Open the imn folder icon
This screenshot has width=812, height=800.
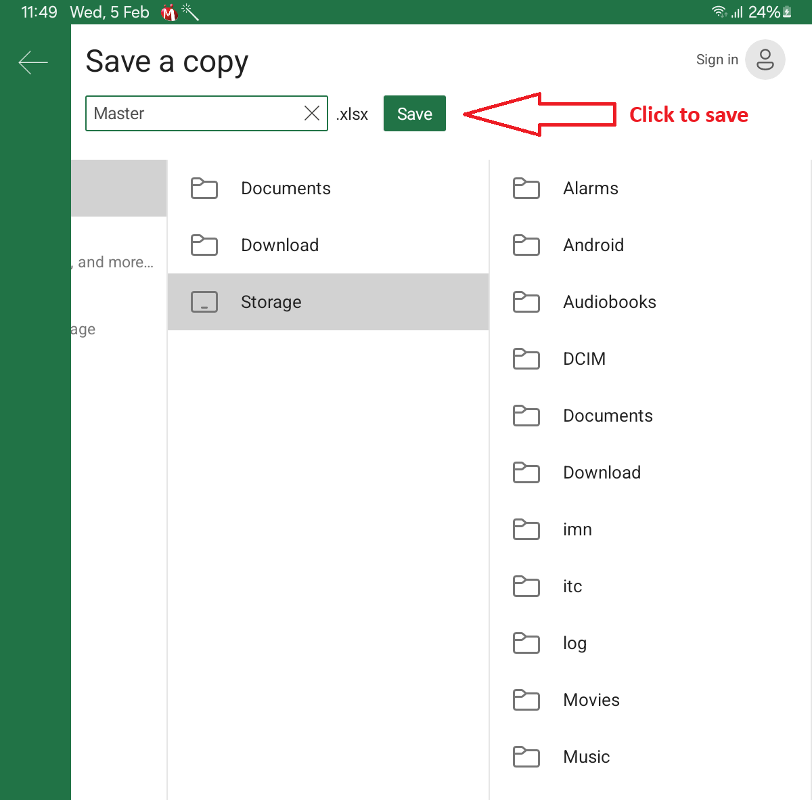[x=526, y=529]
